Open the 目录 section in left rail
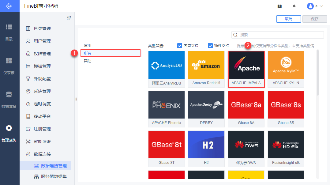Image resolution: width=330 pixels, height=185 pixels. click(9, 32)
